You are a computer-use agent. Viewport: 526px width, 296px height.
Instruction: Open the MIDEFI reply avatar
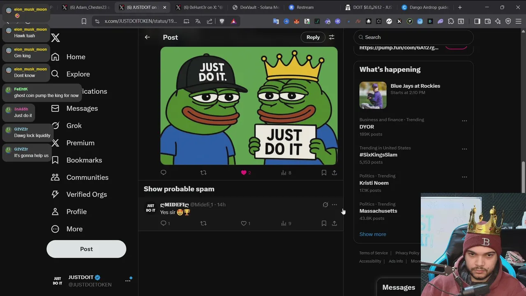pyautogui.click(x=151, y=208)
